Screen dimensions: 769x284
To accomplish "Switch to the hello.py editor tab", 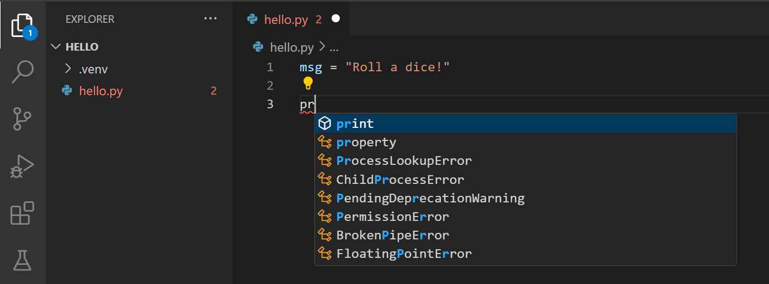I will [x=286, y=20].
